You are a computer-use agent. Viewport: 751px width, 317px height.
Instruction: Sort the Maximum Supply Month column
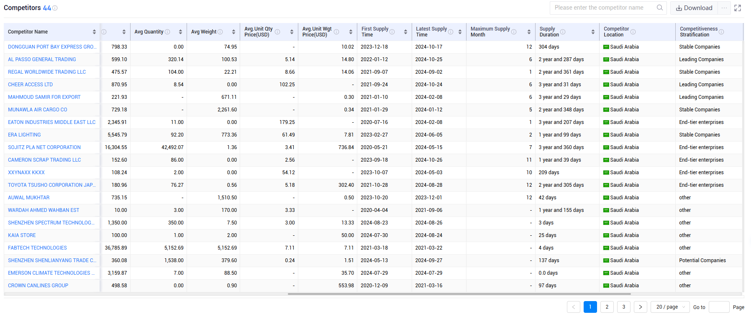[x=529, y=32]
